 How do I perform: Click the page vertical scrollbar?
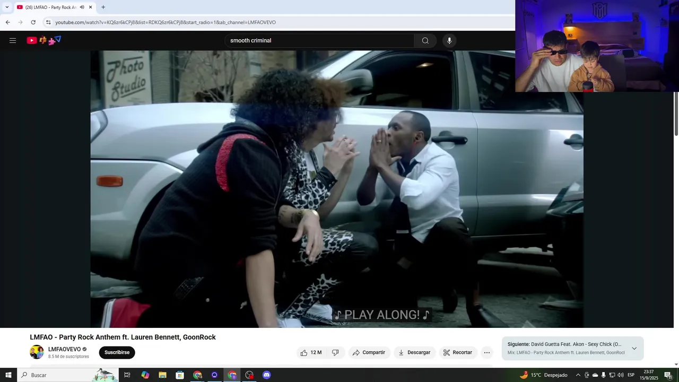676,114
